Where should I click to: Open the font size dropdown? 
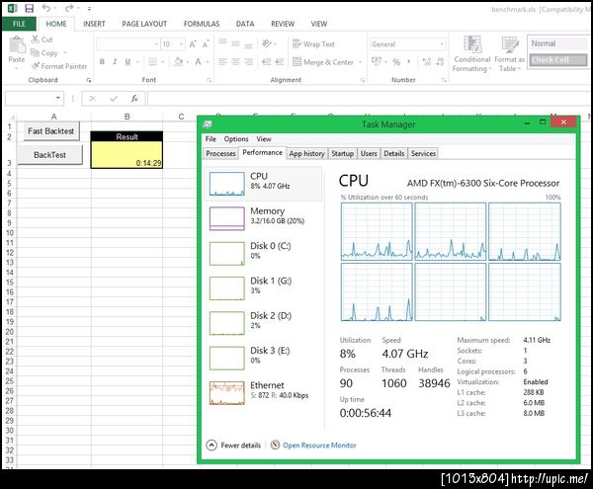tap(182, 44)
